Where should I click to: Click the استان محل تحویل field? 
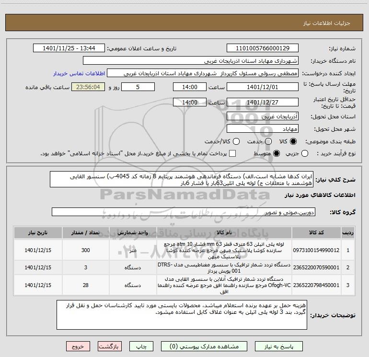(263, 116)
